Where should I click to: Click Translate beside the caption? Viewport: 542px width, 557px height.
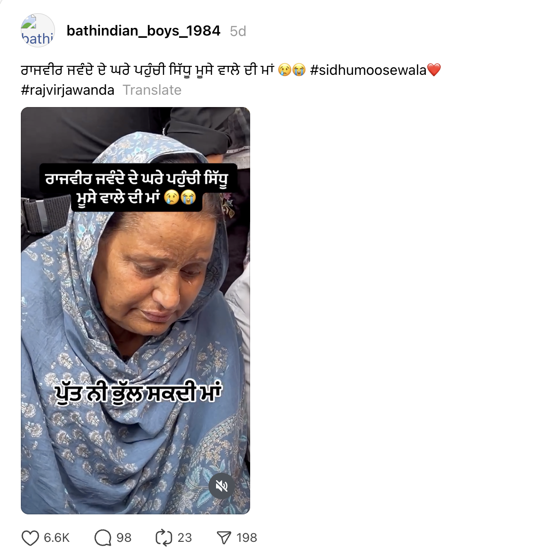tap(152, 90)
